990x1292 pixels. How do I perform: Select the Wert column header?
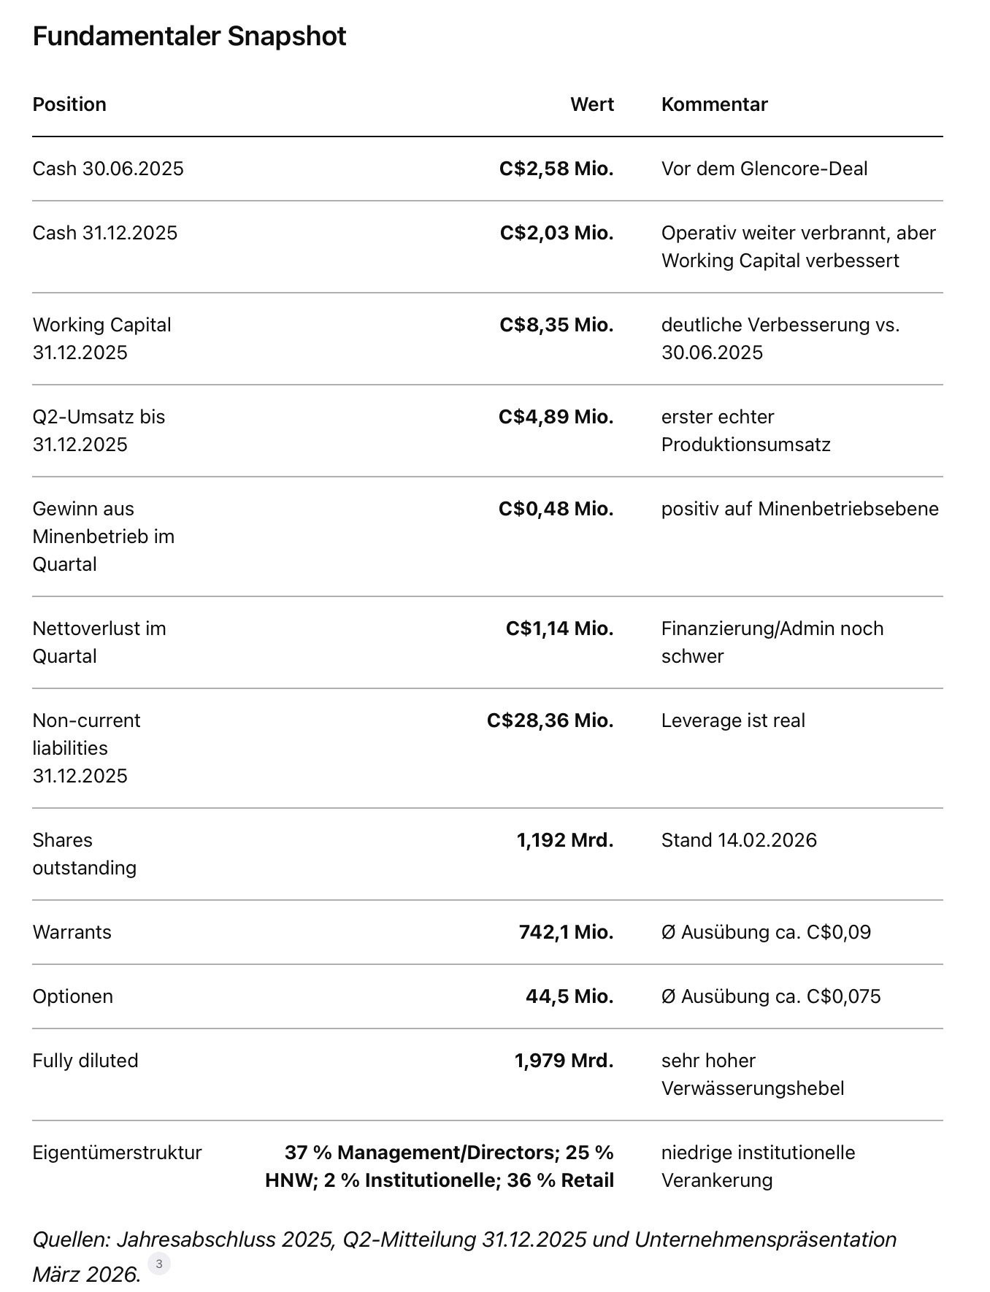click(592, 104)
